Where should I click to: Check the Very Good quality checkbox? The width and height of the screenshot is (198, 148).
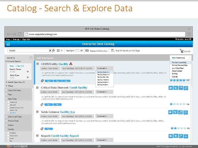[x=8, y=136]
